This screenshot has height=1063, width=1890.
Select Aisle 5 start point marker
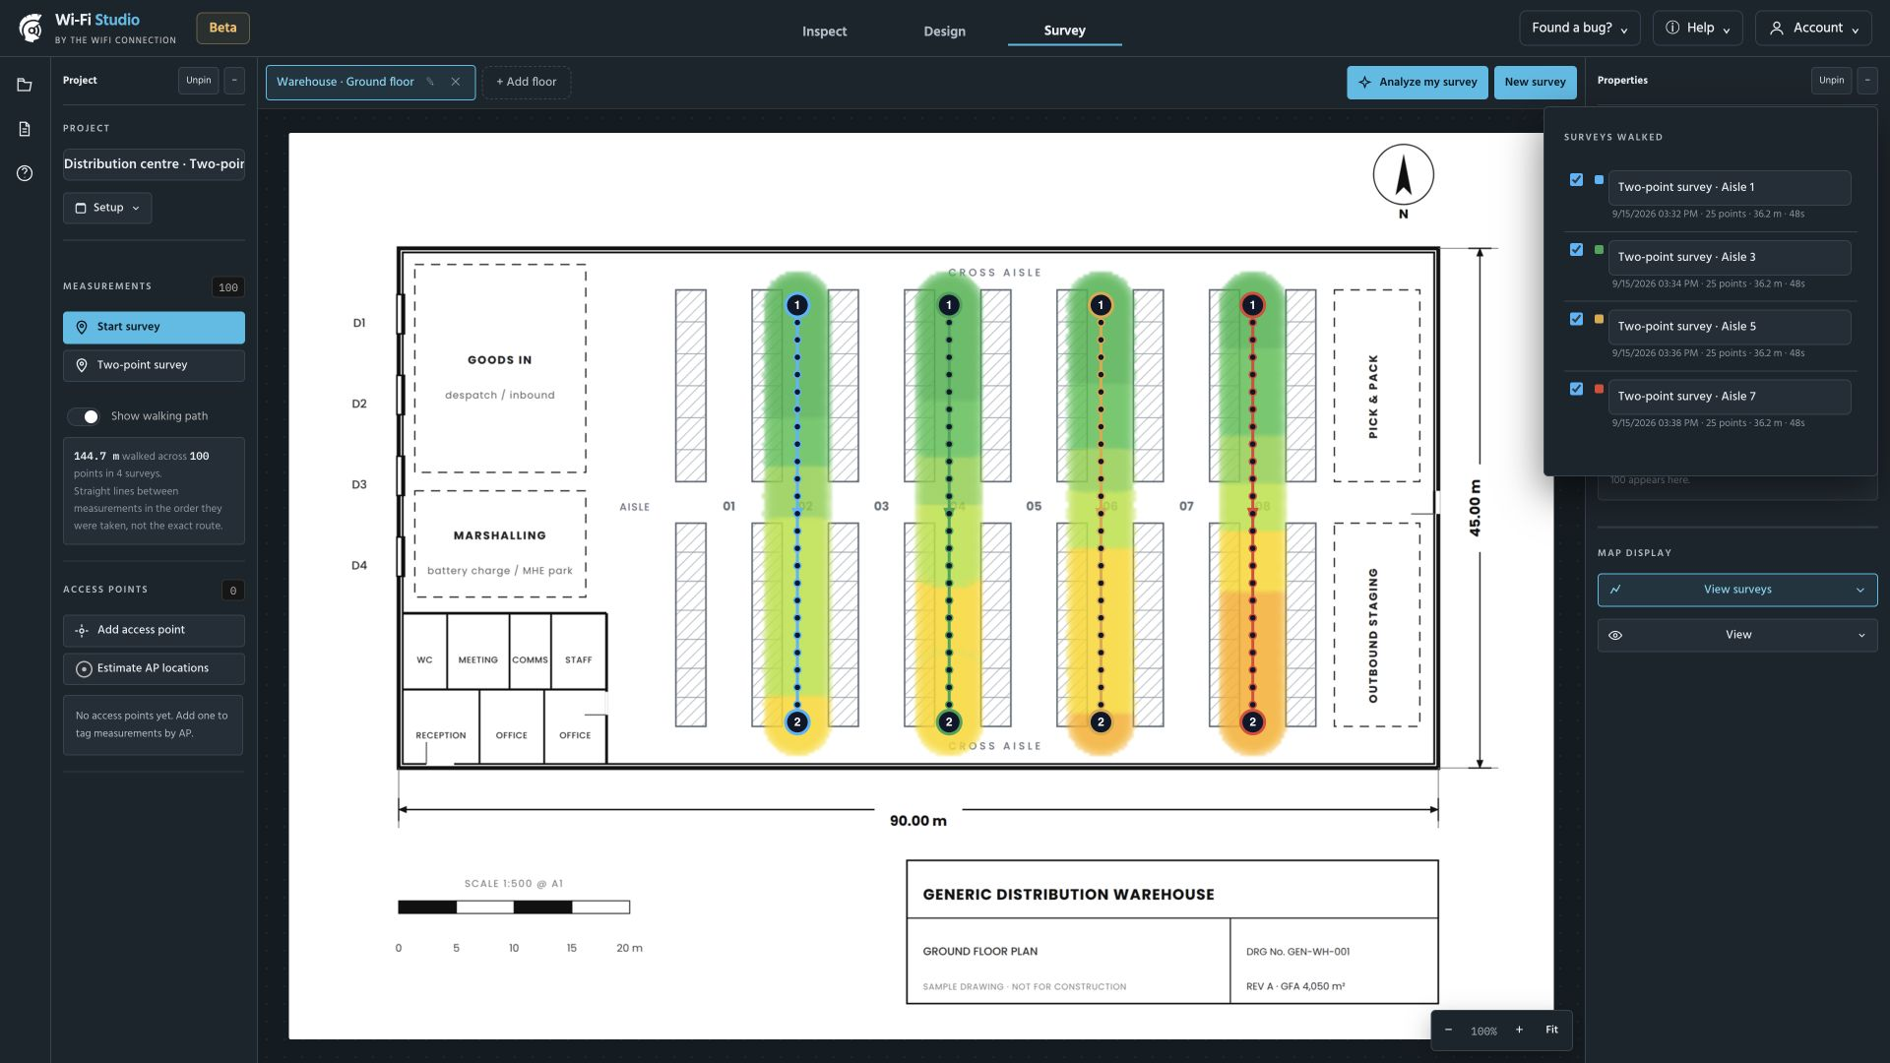[1101, 305]
